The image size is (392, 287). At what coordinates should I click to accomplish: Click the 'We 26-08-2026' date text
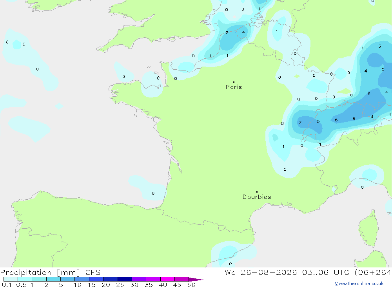(x=261, y=273)
